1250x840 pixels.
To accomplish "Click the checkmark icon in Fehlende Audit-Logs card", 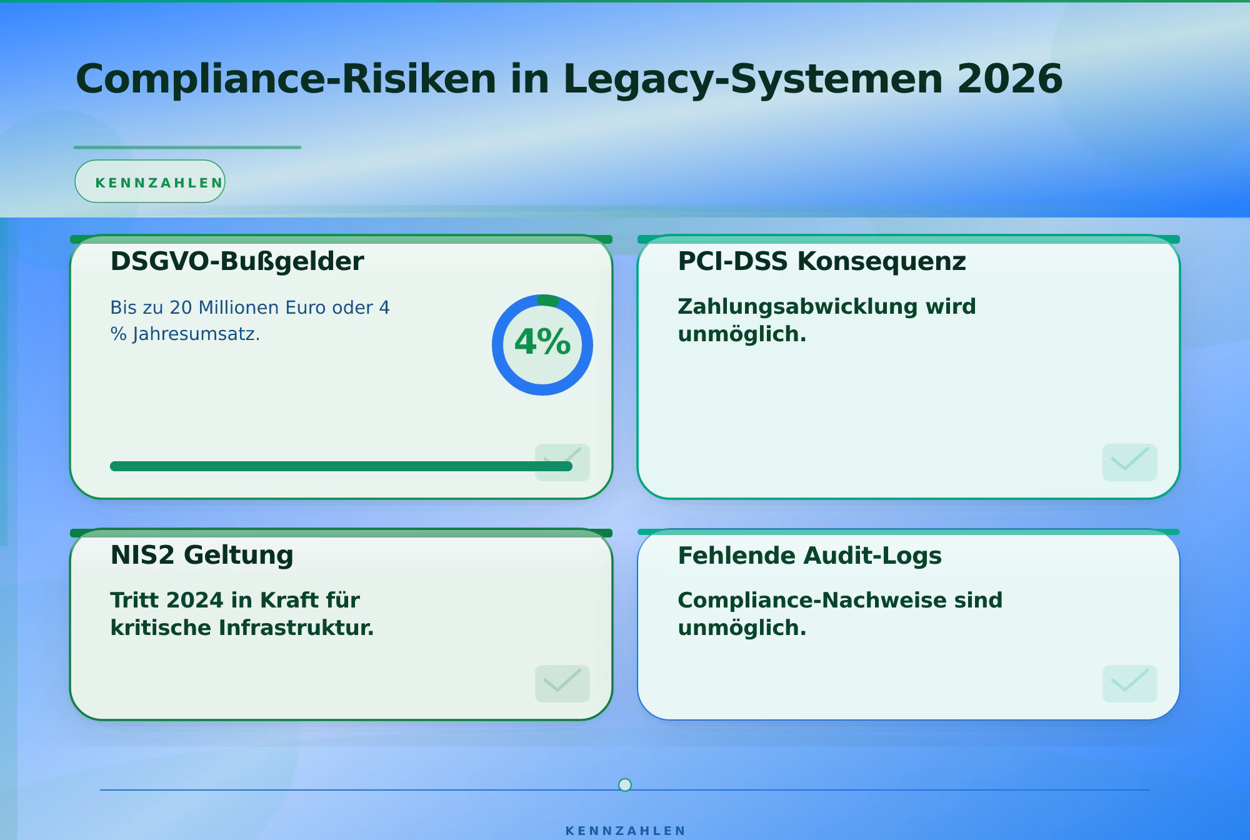I will (1130, 684).
